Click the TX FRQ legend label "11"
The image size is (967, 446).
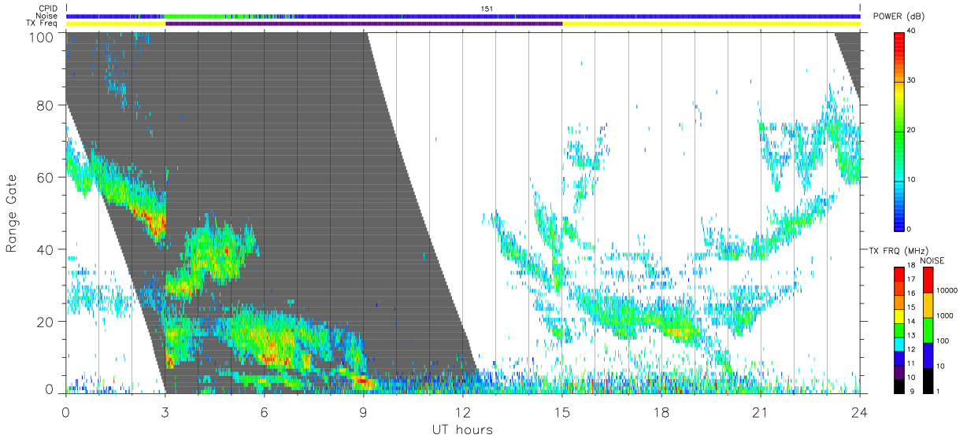pyautogui.click(x=911, y=363)
